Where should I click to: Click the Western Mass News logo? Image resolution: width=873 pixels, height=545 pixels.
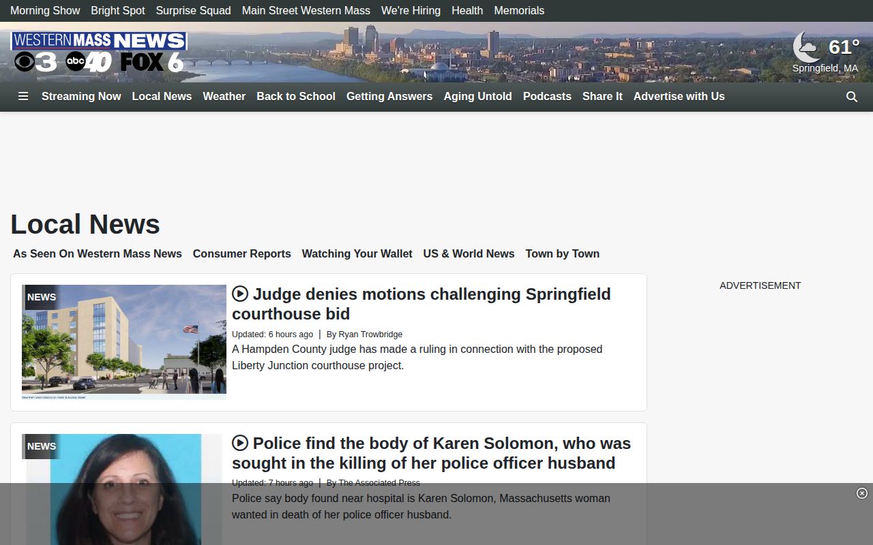[99, 52]
